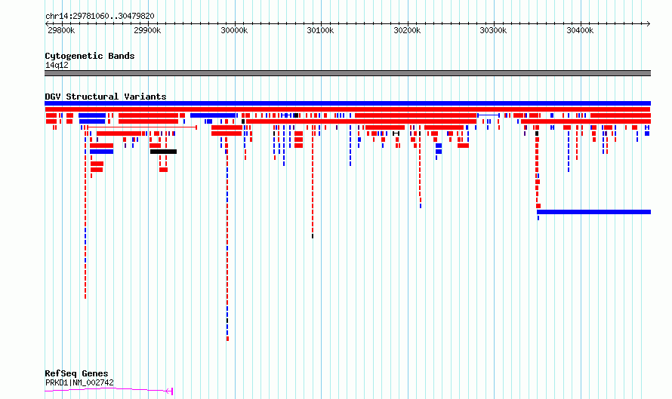Select the red bar under the capped red line near 29870k
The height and width of the screenshot is (399, 672).
119,134
